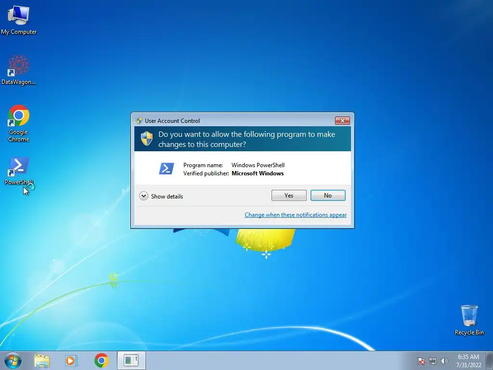Viewport: 493px width, 370px height.
Task: Open the network tray icon
Action: pyautogui.click(x=433, y=361)
